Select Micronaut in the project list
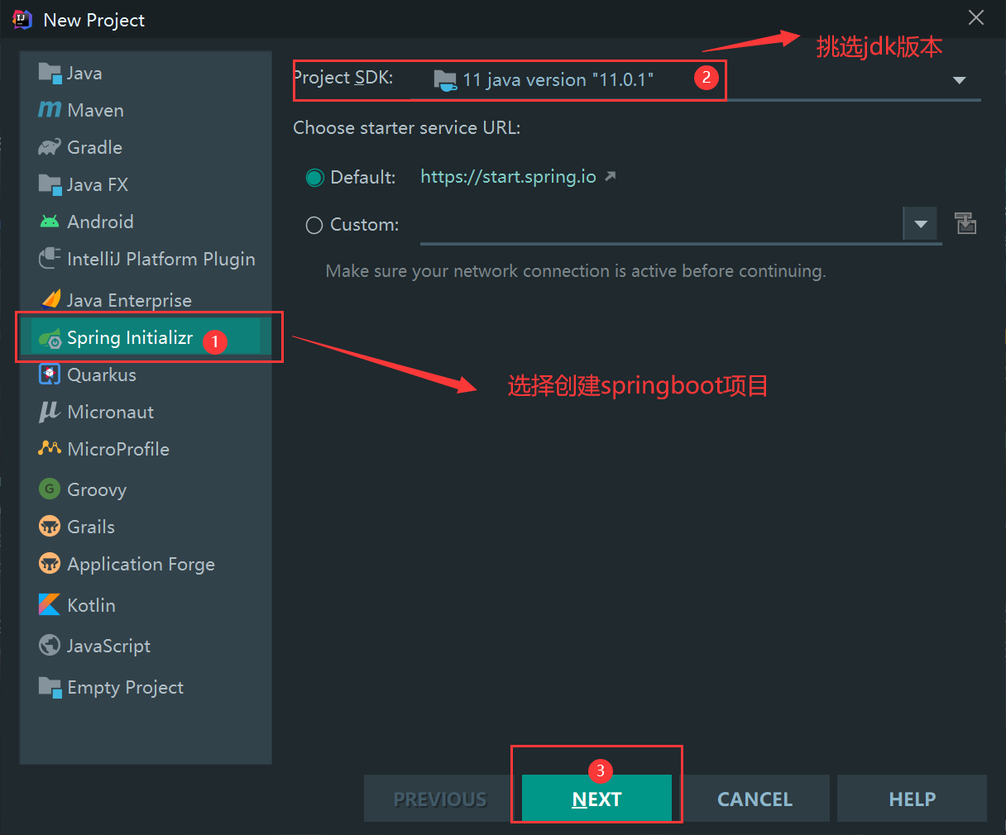The image size is (1006, 835). pyautogui.click(x=110, y=412)
